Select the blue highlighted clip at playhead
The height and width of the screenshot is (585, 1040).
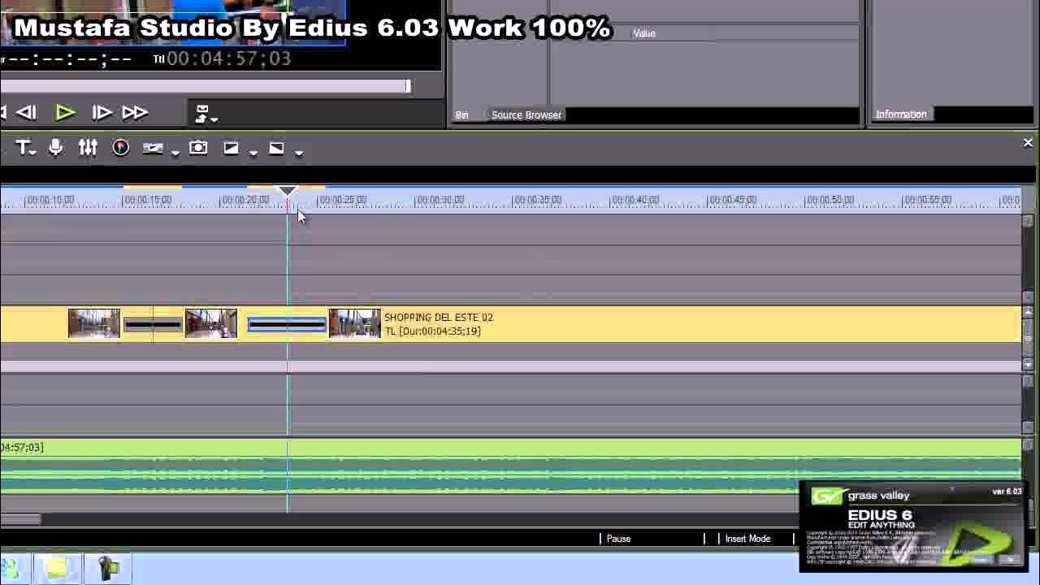tap(287, 325)
